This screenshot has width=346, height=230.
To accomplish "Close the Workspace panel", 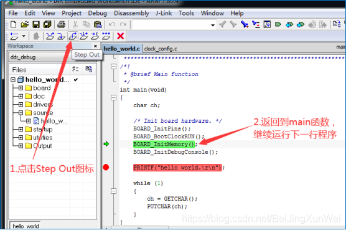I will pos(95,46).
